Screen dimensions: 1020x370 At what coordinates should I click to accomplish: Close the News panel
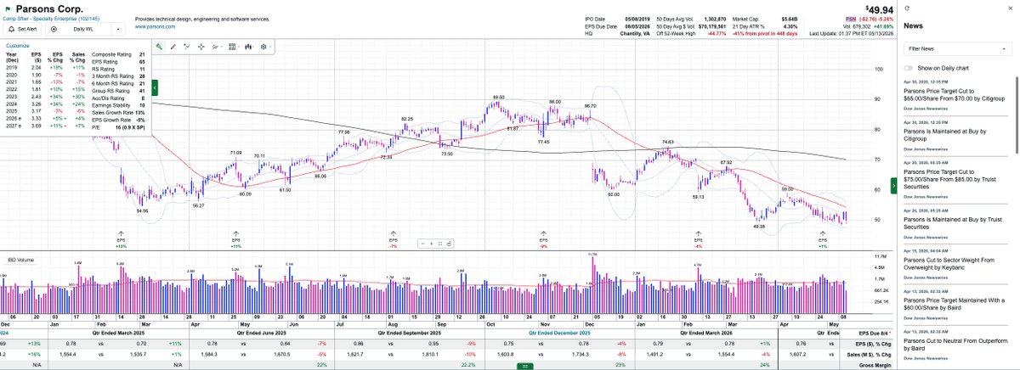(1011, 7)
